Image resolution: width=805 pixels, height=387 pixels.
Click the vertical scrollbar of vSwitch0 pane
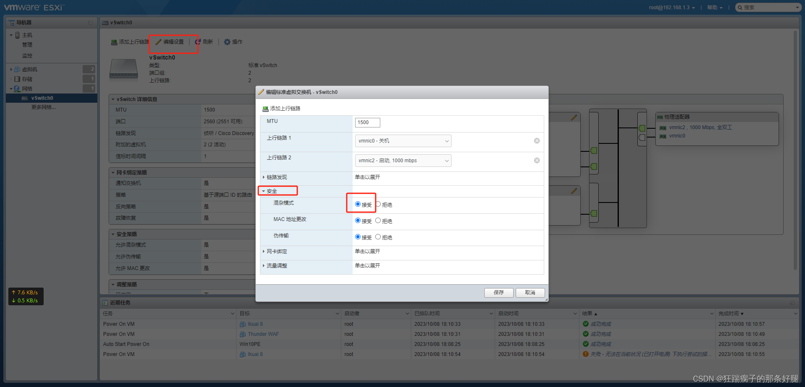click(795, 150)
